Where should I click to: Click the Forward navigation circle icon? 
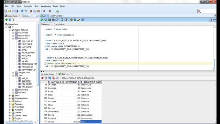click(x=50, y=11)
